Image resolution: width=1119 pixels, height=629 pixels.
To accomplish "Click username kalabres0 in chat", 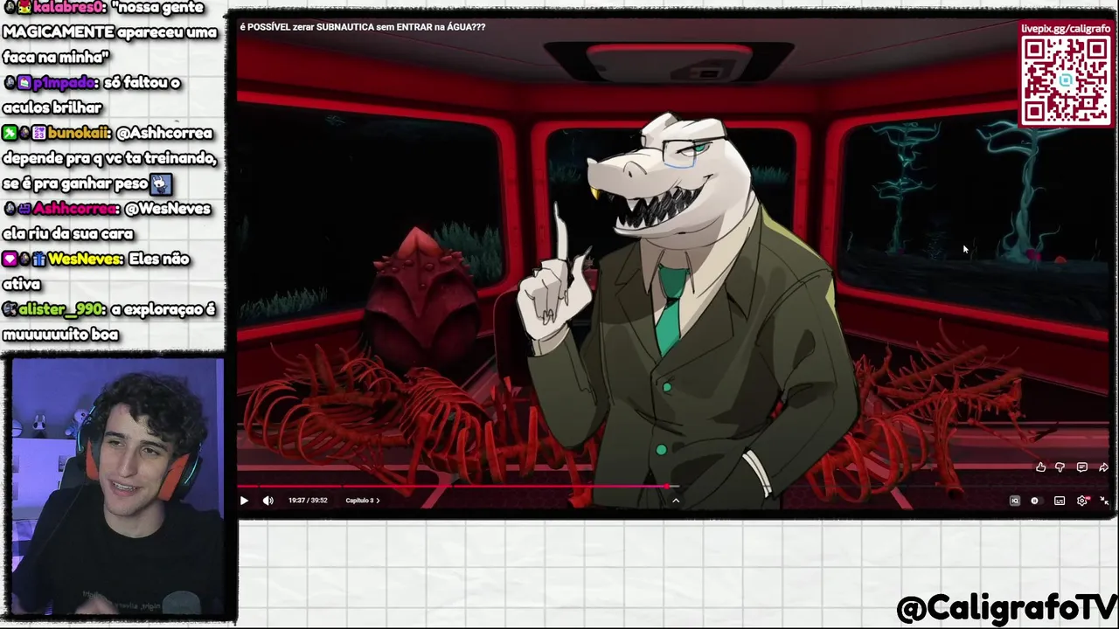I will (68, 8).
